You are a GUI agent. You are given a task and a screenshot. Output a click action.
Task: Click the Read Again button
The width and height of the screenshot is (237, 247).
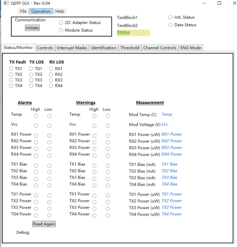click(x=44, y=224)
